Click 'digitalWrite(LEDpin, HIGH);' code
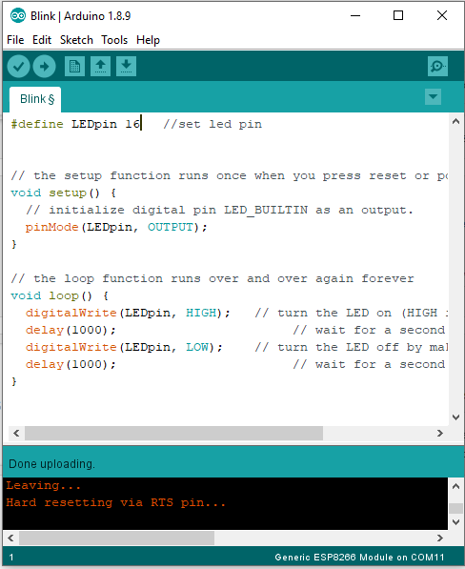This screenshot has height=569, width=465. [x=128, y=313]
